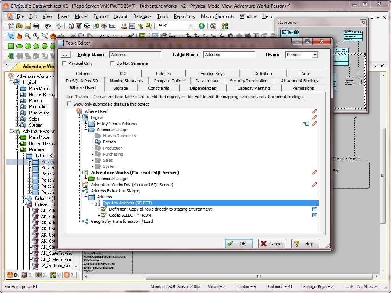
Task: Toggle the Do Not Generate checkbox
Action: coord(113,63)
